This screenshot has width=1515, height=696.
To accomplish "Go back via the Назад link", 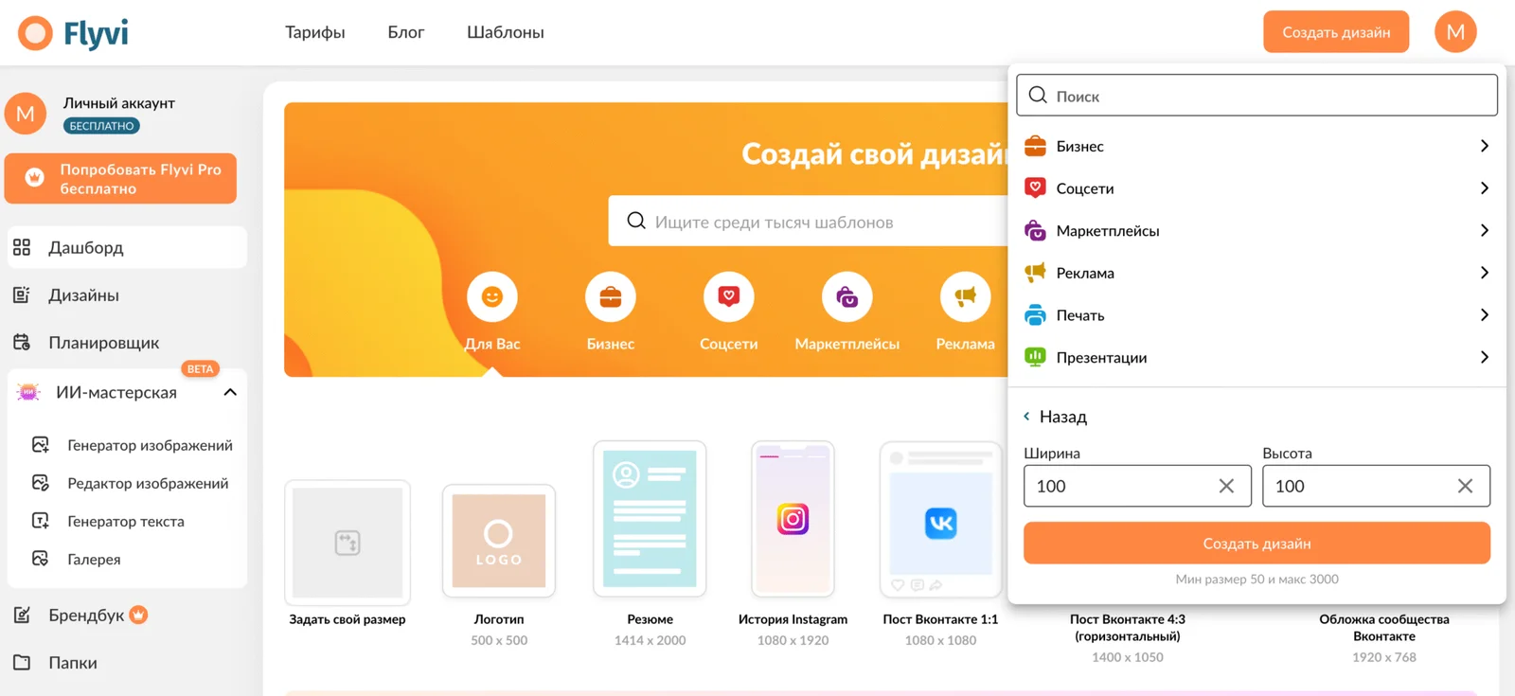I will pyautogui.click(x=1055, y=417).
